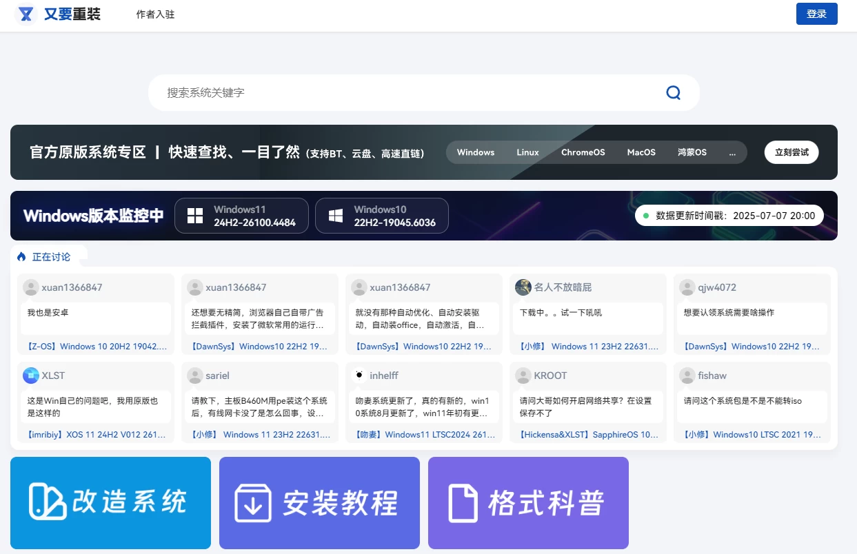
Task: Click the 又要重装 site logo icon
Action: (26, 13)
